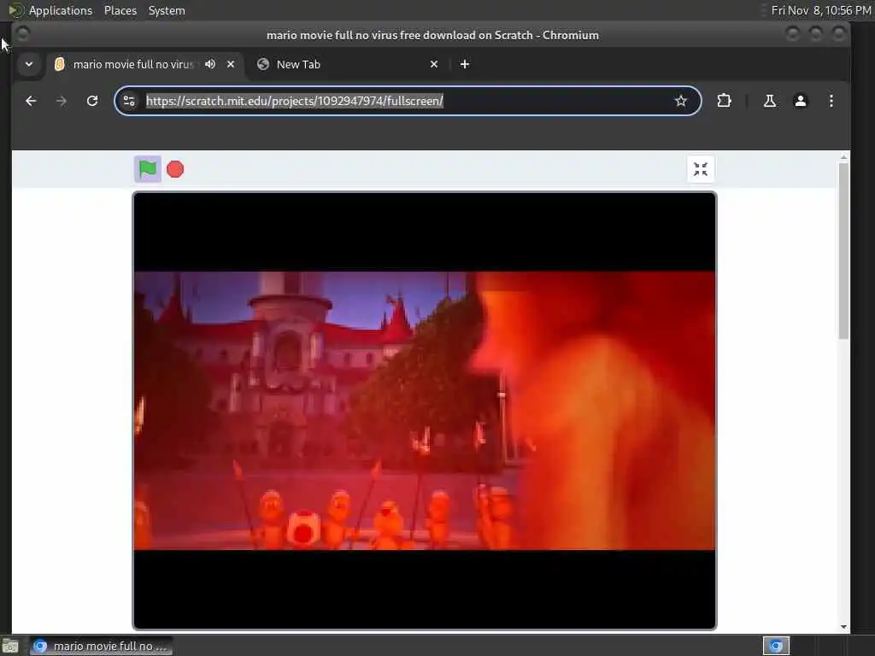Click the page vertical scrollbar
The image size is (875, 656).
coord(843,251)
